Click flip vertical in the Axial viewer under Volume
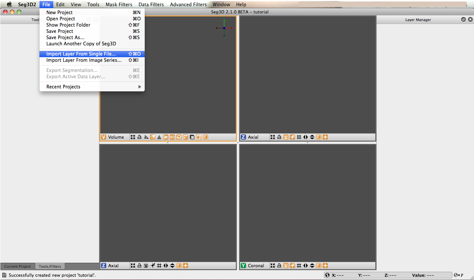 click(x=172, y=266)
